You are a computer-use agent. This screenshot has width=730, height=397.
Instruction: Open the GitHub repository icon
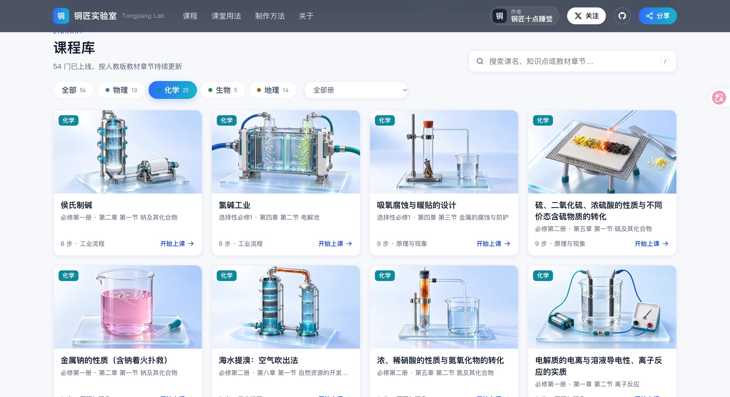pos(622,16)
